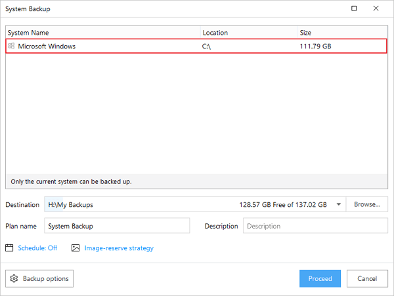Click into the Description input field

(315, 226)
